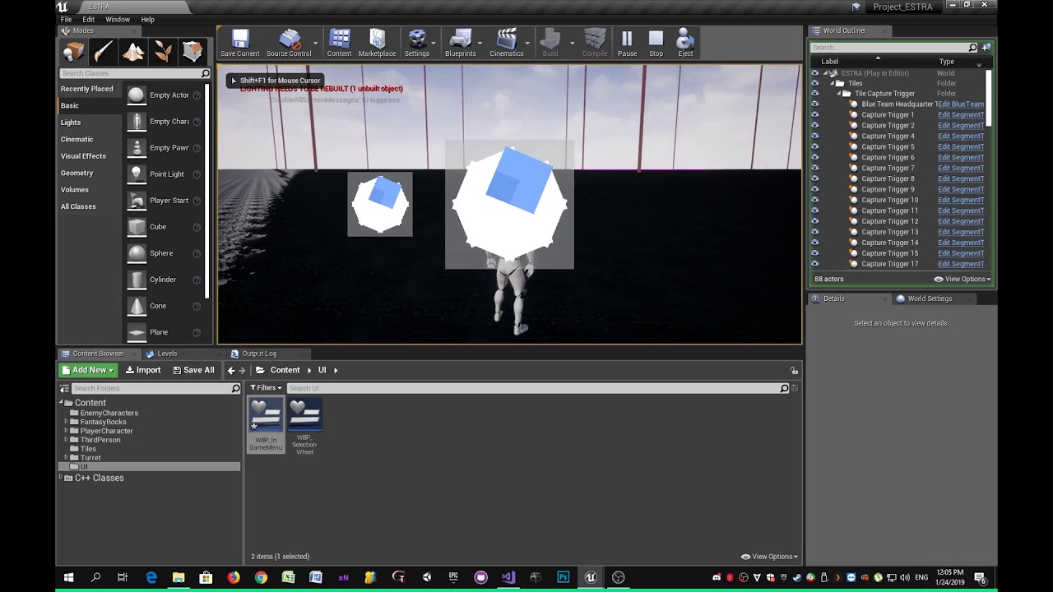Select the Player Start placement item

[165, 201]
